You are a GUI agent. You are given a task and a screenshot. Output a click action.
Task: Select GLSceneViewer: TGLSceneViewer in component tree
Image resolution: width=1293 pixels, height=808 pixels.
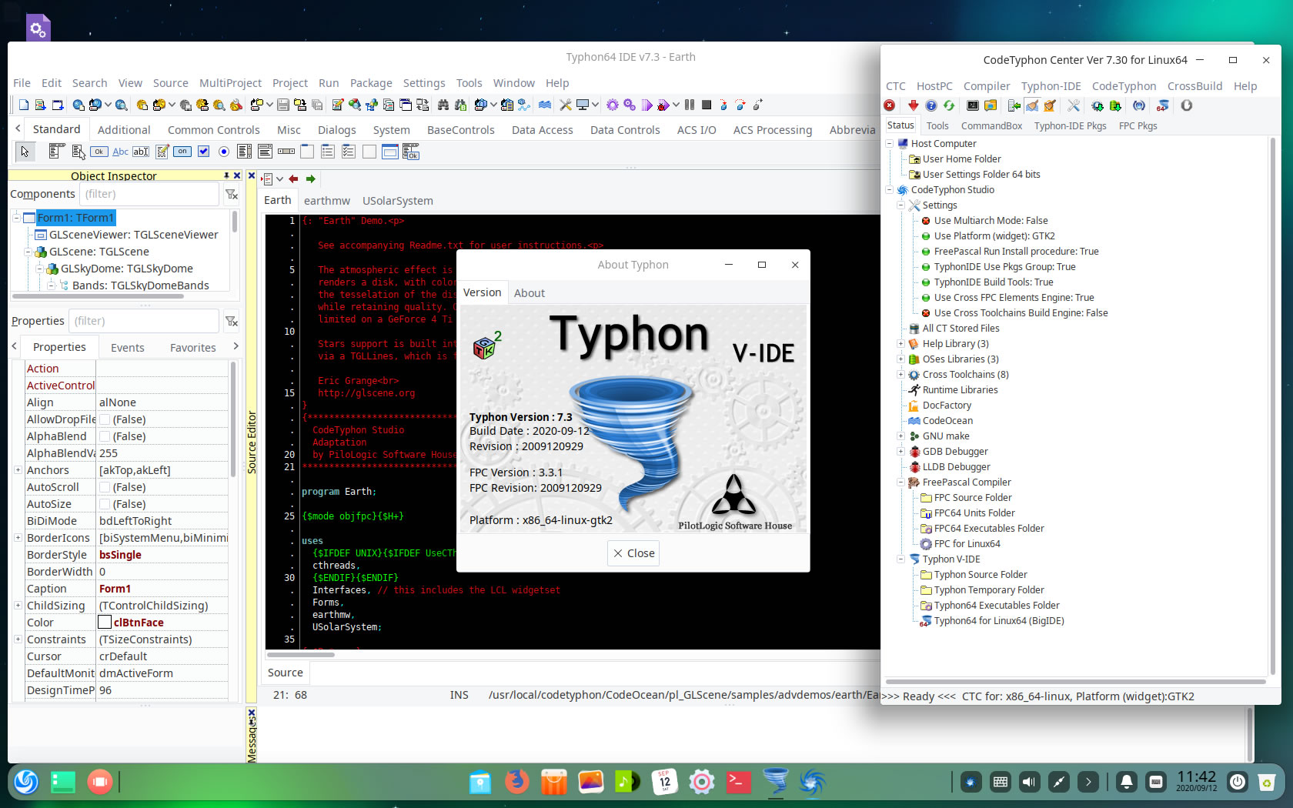click(x=133, y=235)
